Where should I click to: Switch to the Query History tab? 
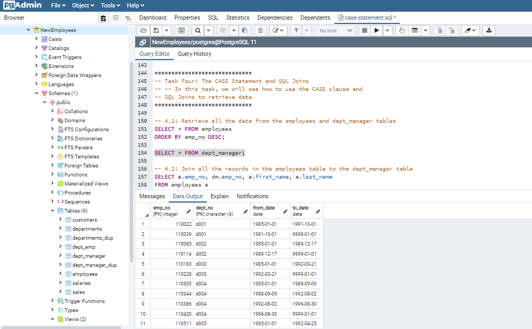[x=194, y=54]
